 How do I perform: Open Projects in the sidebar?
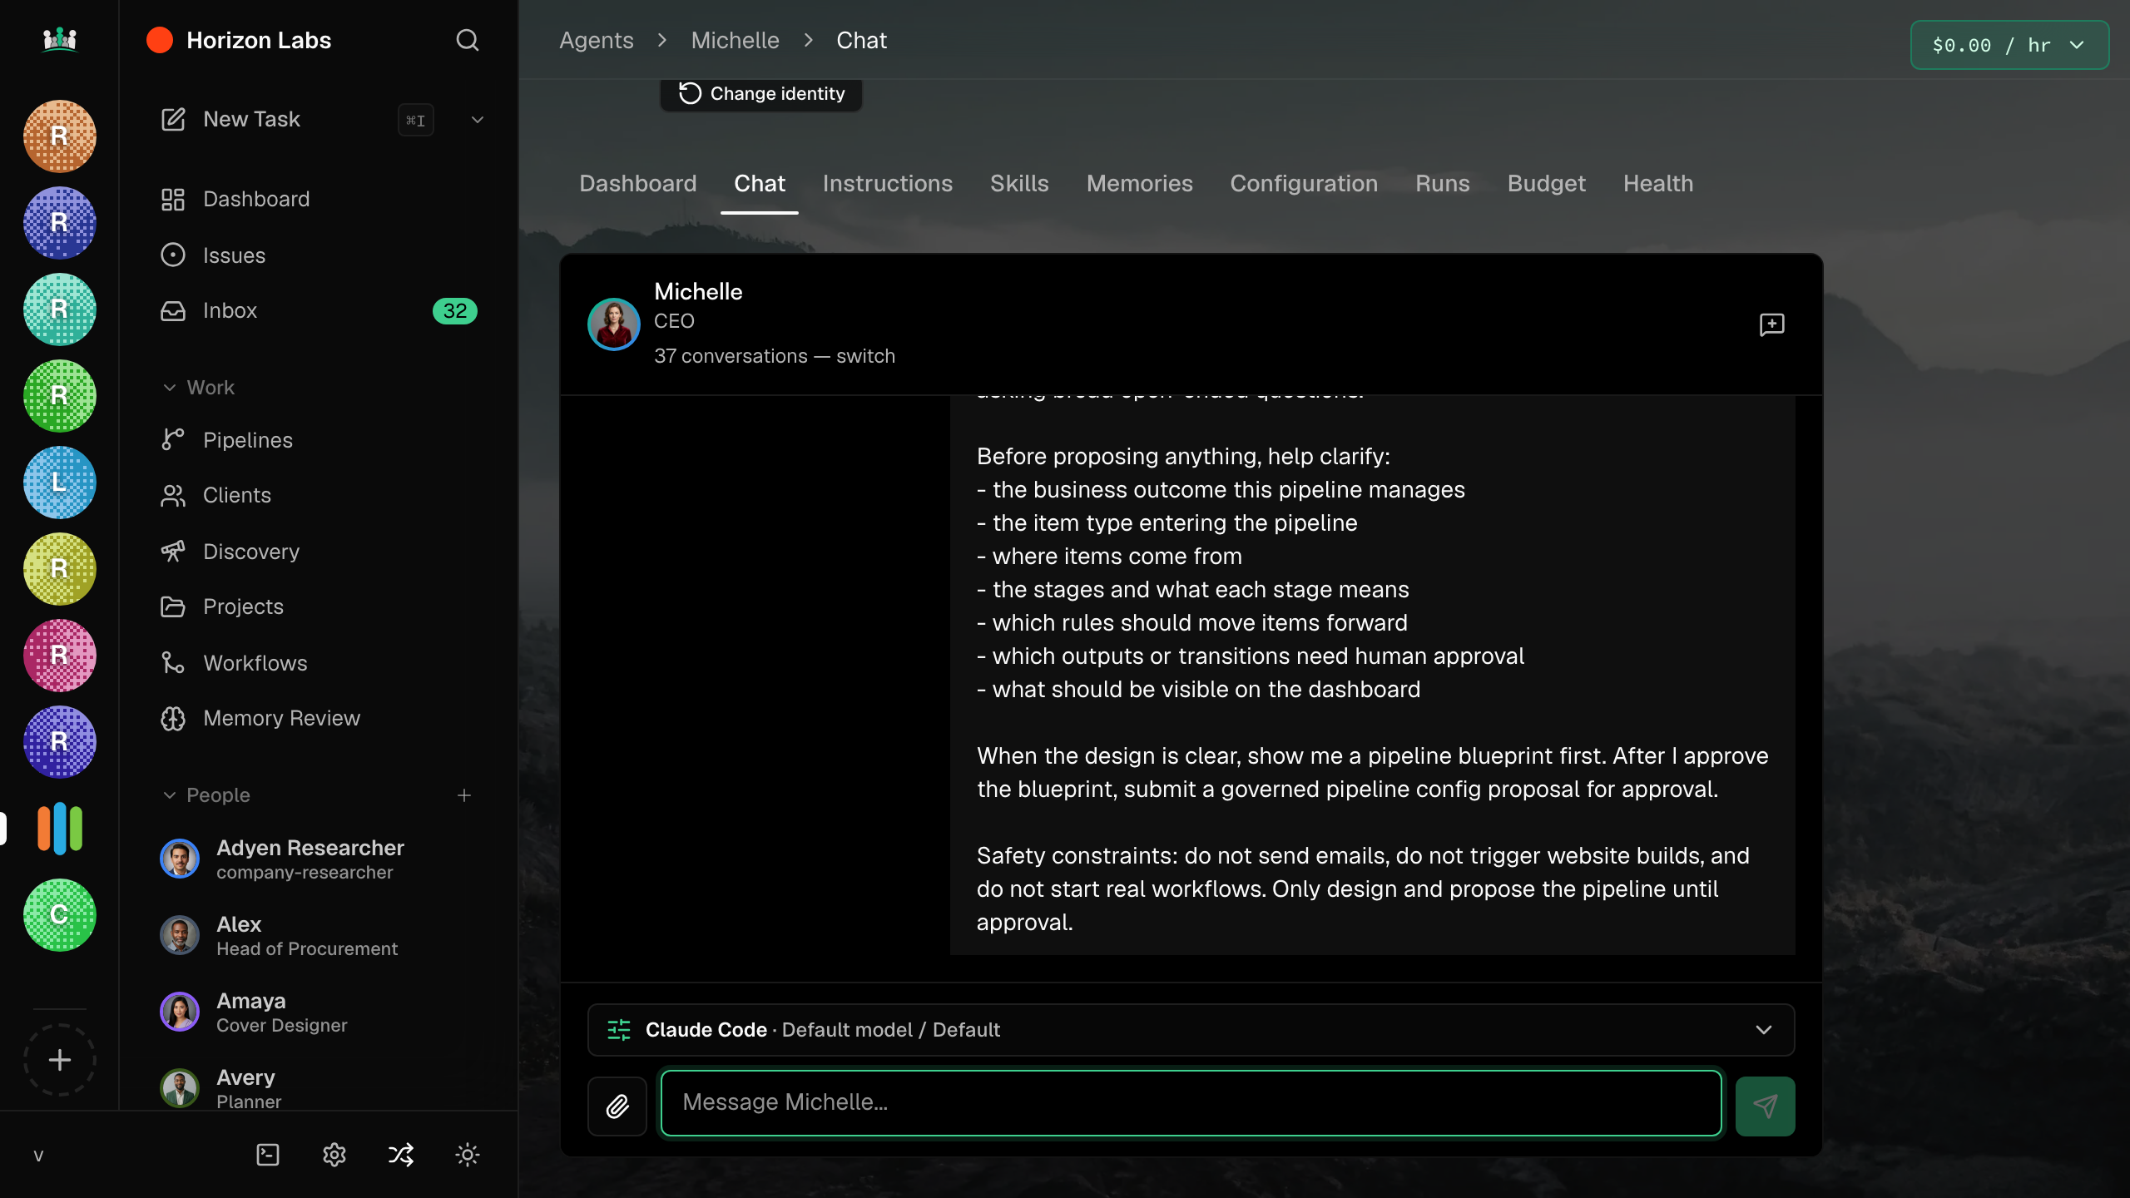coord(319,606)
